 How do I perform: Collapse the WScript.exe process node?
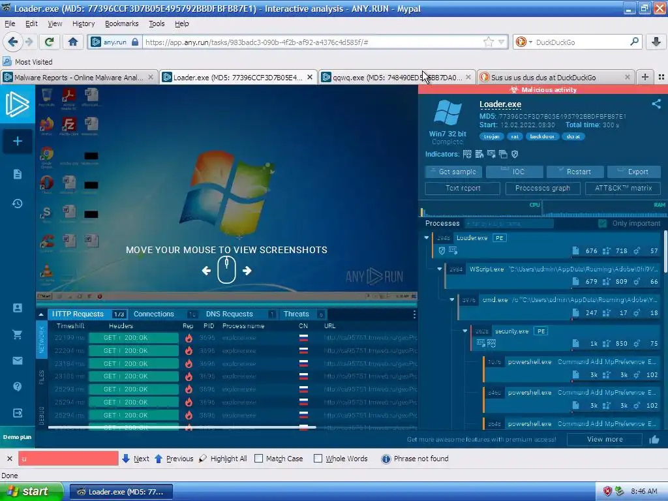pyautogui.click(x=440, y=269)
